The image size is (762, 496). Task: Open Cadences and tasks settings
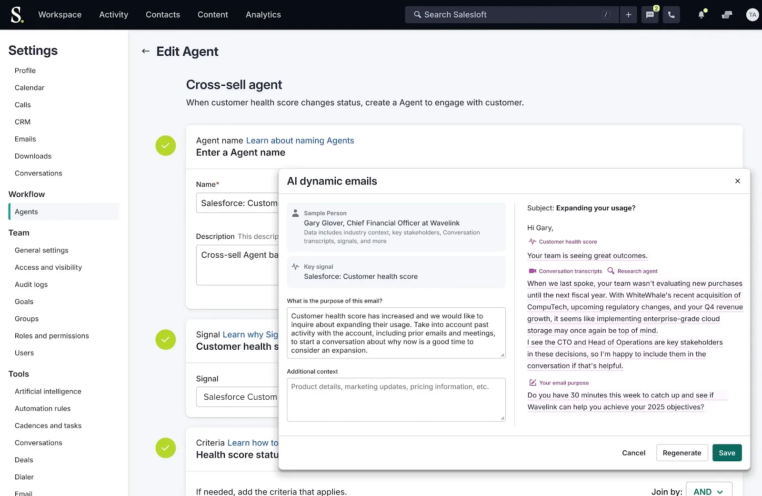click(x=48, y=425)
